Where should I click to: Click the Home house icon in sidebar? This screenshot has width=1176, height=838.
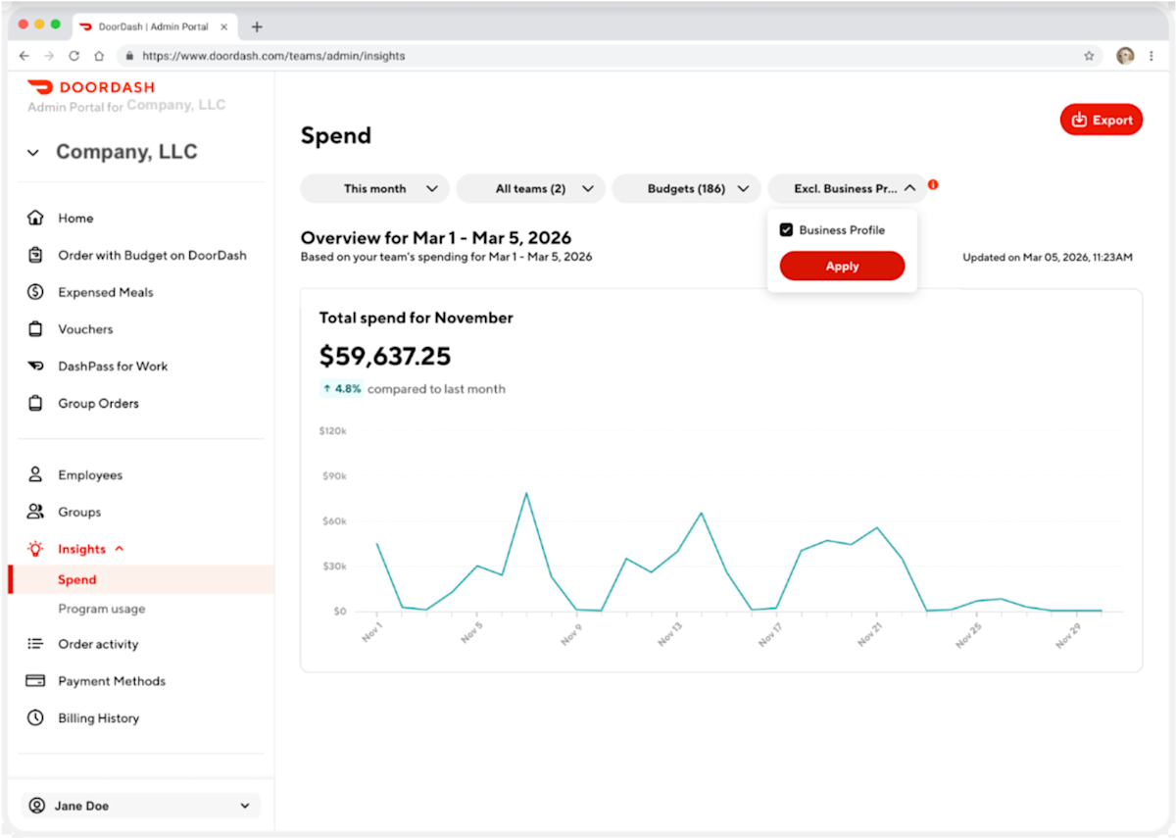point(35,218)
